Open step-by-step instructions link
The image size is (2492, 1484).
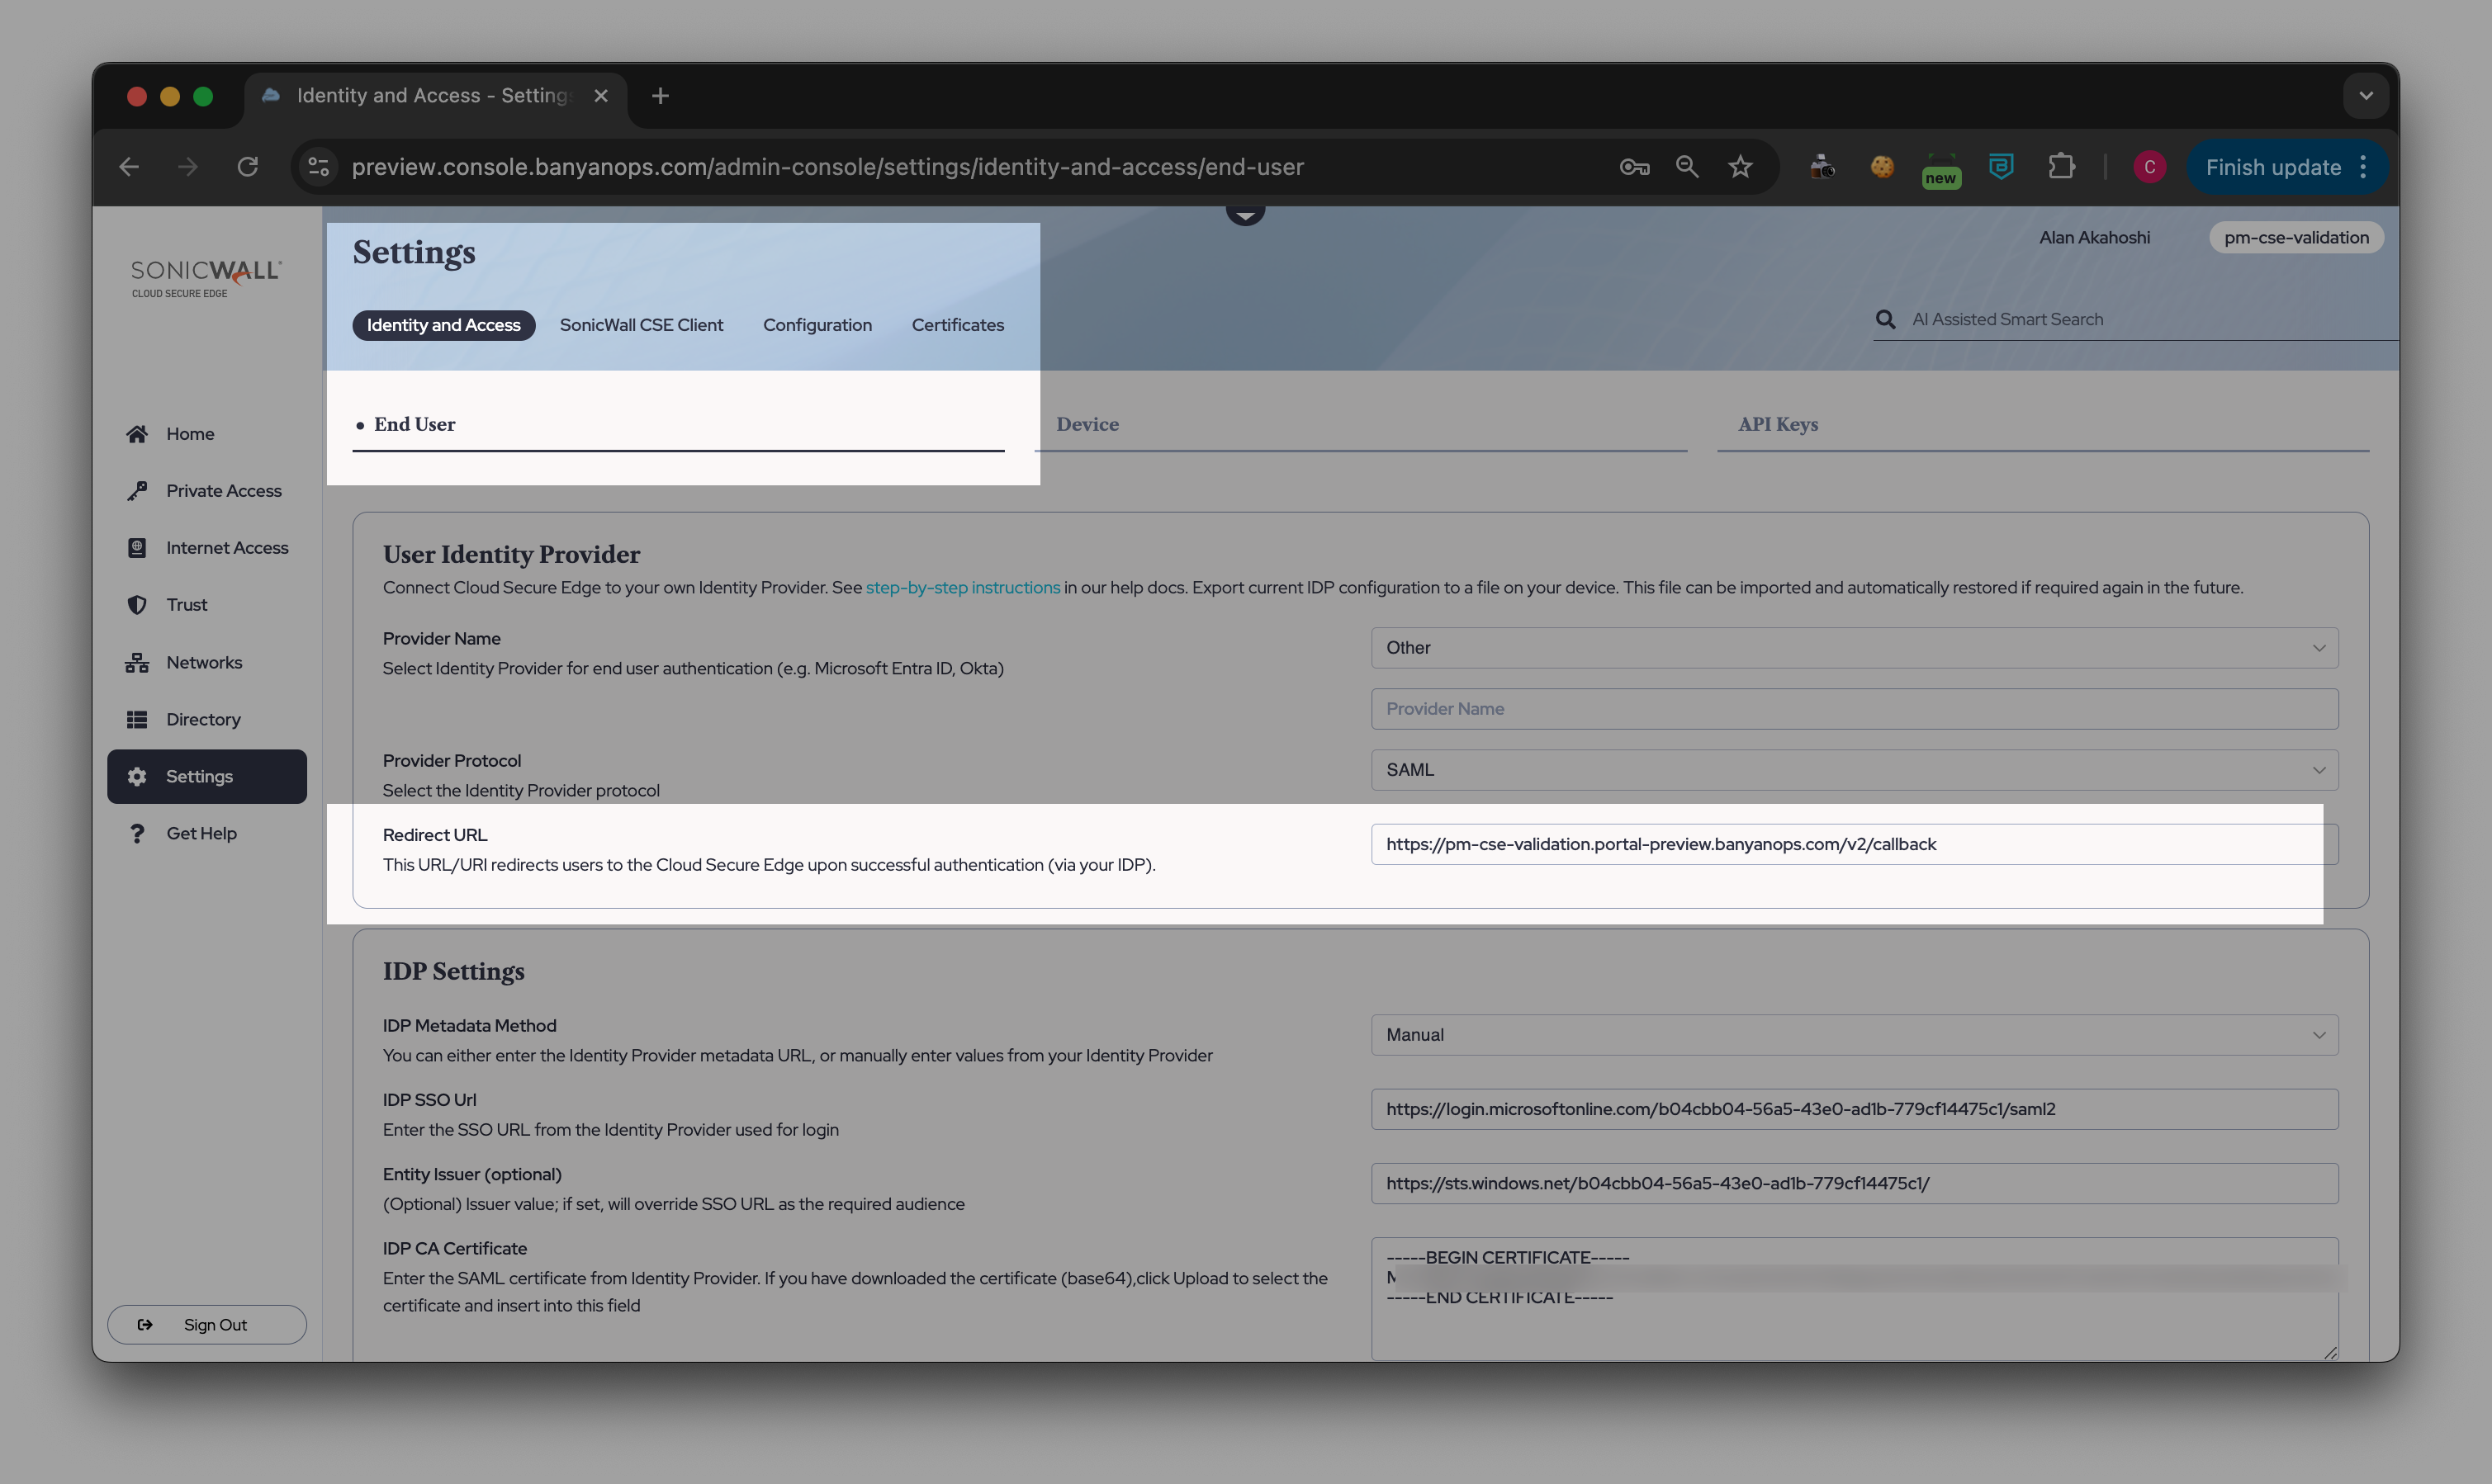click(963, 588)
